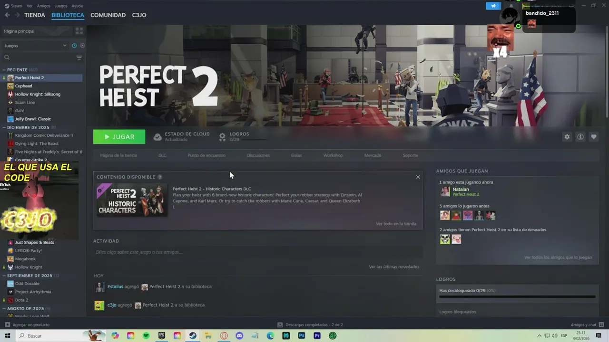This screenshot has height=342, width=609.
Task: Go forward with the right arrow
Action: [17, 15]
